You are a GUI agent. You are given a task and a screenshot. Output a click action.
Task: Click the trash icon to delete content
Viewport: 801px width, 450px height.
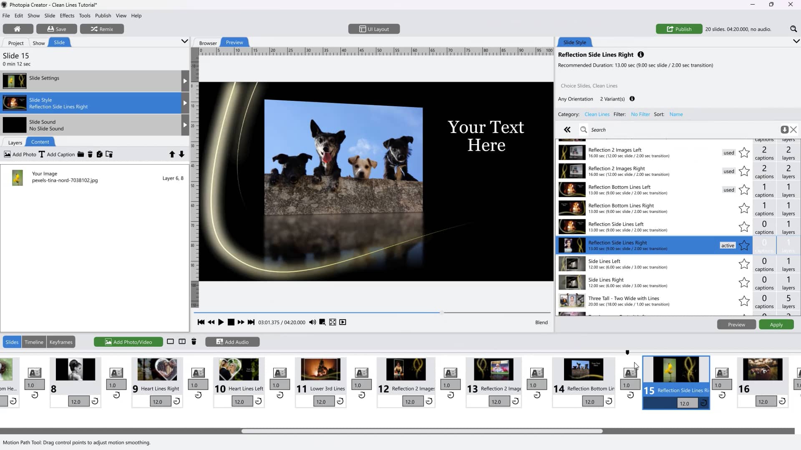91,154
